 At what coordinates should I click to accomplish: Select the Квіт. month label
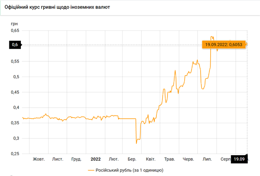[x=150, y=159]
